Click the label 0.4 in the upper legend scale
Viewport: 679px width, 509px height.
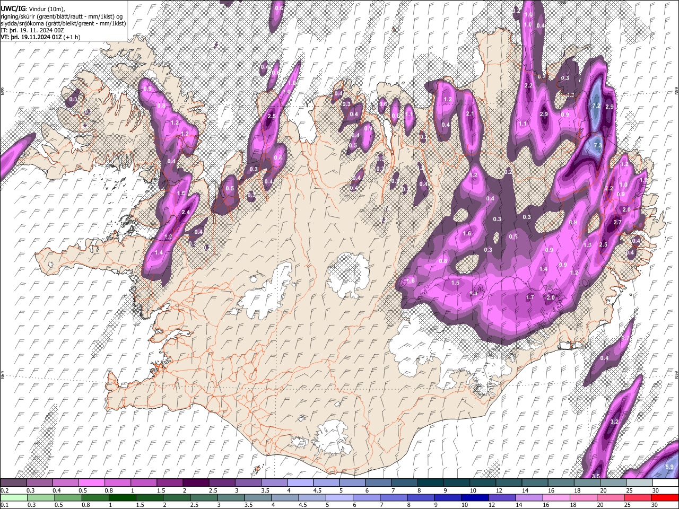tap(57, 490)
